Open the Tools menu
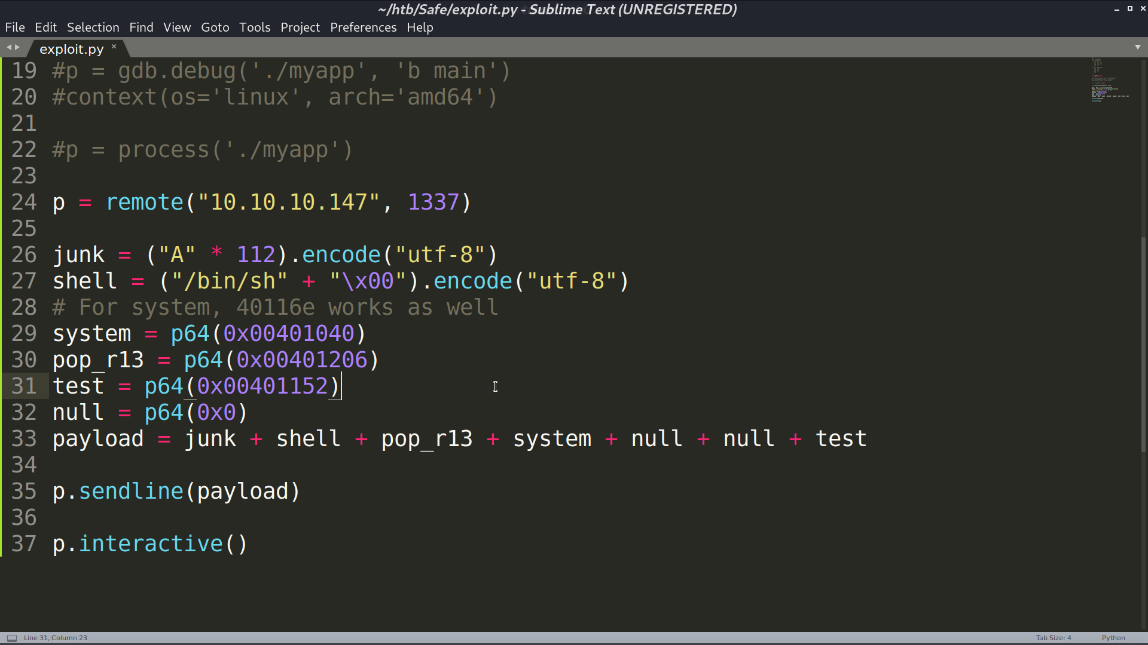This screenshot has height=645, width=1148. 255,27
